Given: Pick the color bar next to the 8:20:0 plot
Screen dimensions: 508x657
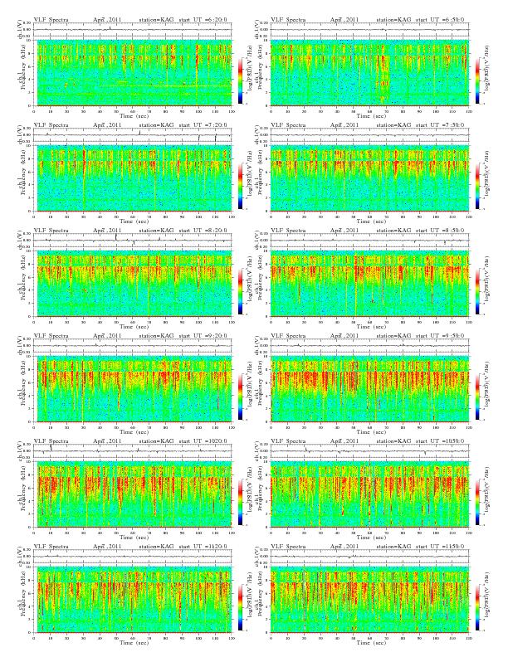Looking at the screenshot, I should point(241,291).
